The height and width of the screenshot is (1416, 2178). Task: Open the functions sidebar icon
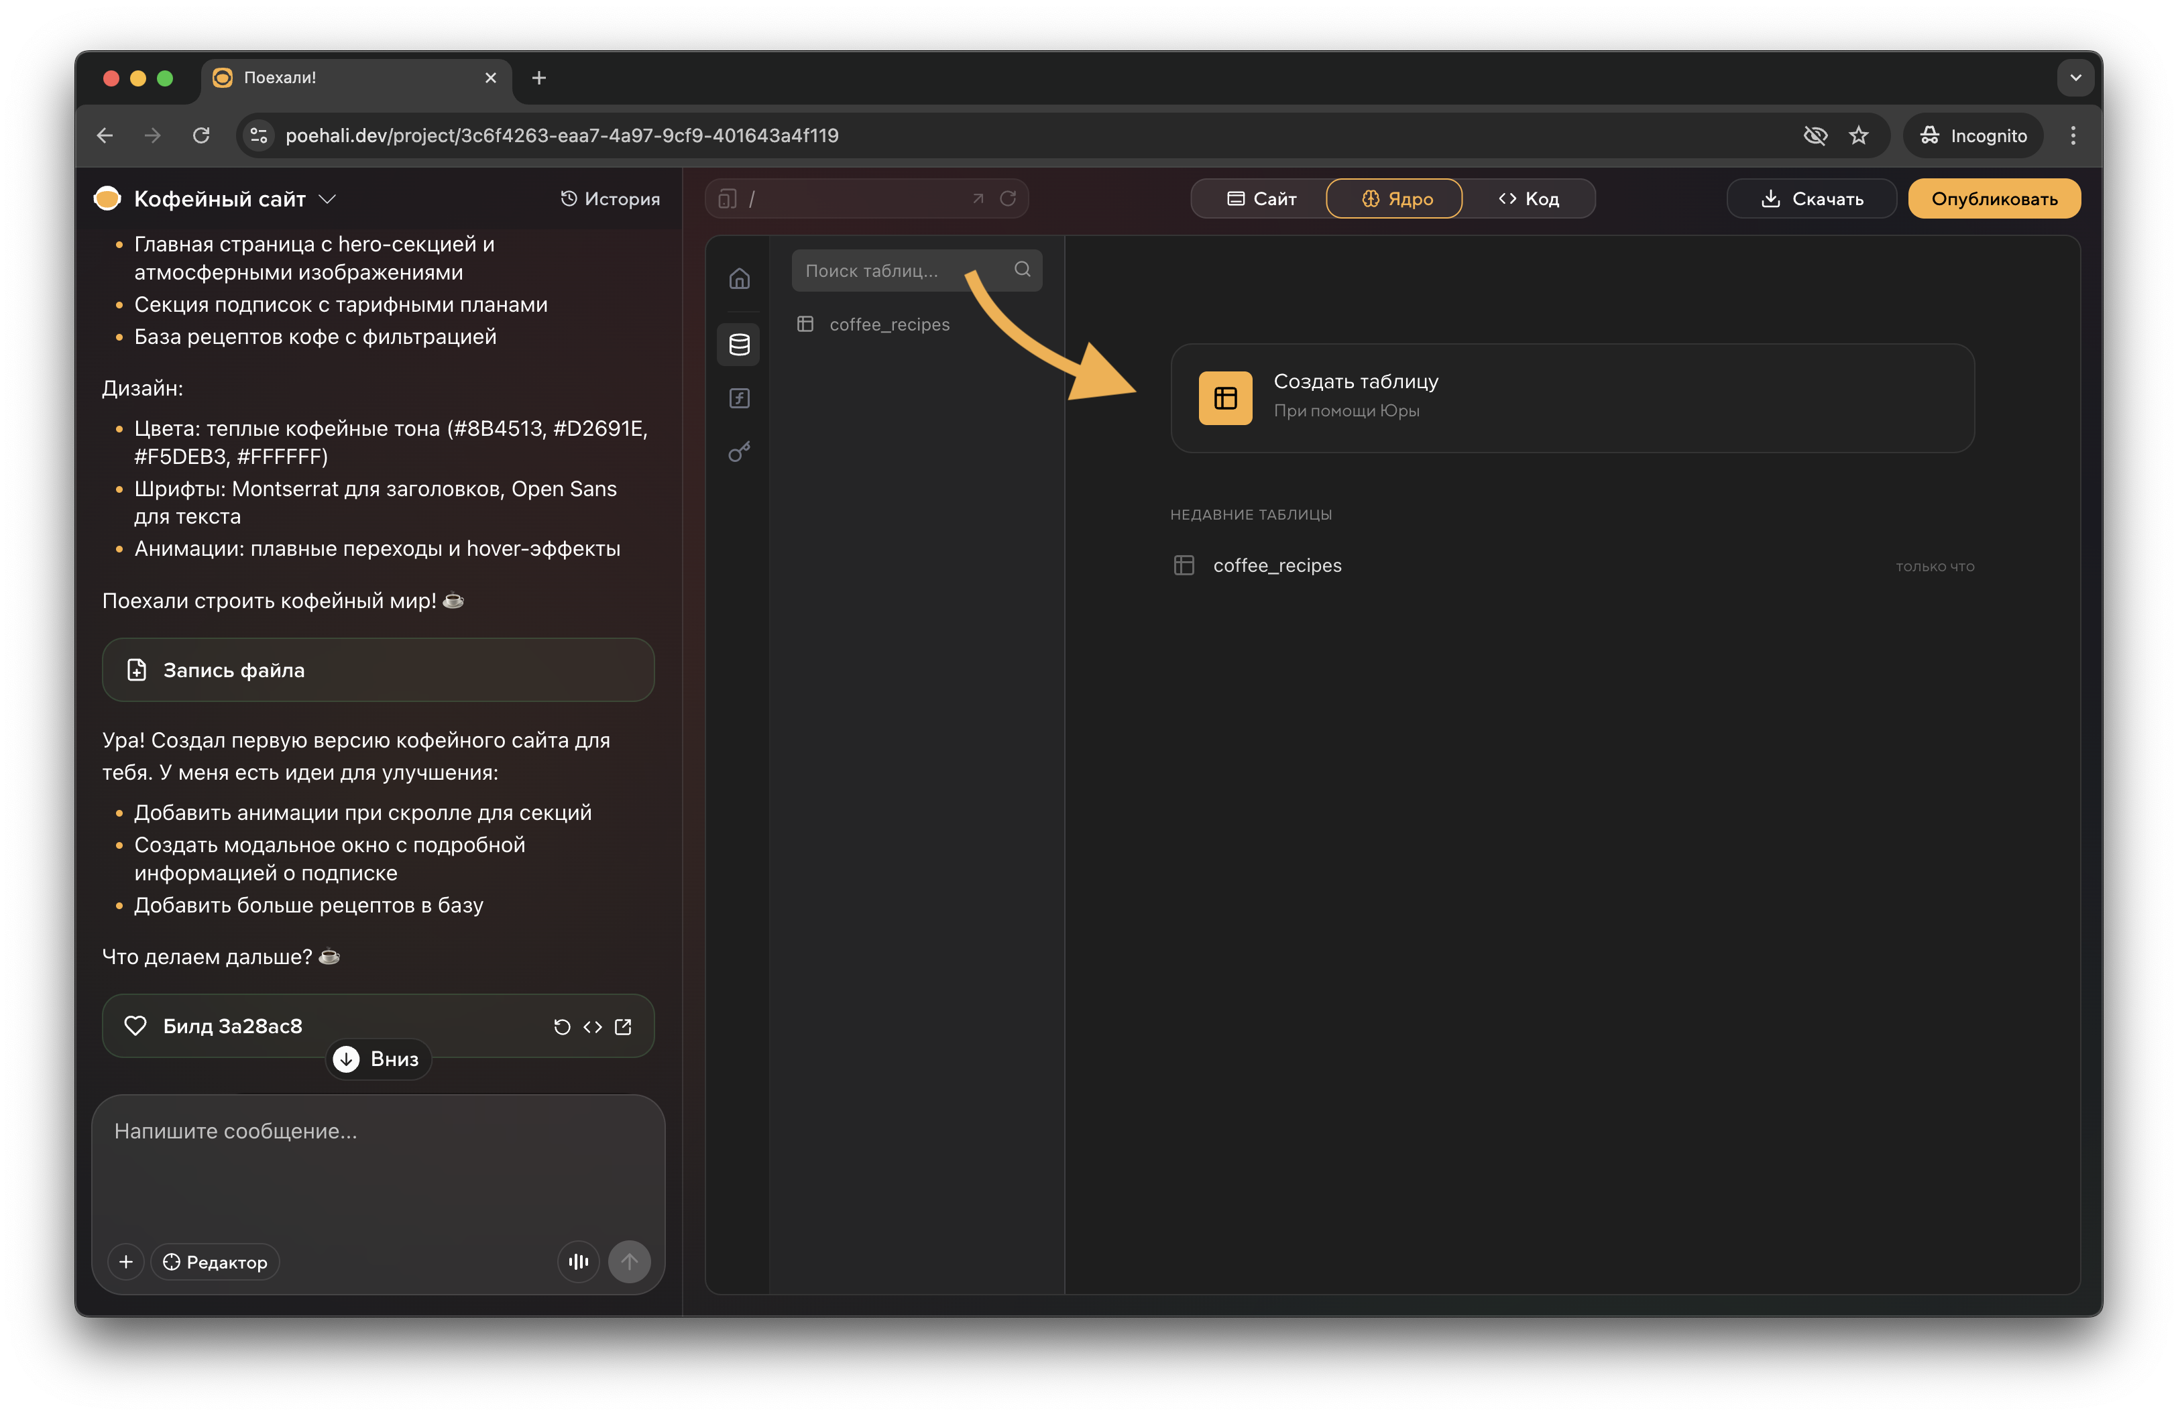pyautogui.click(x=740, y=398)
